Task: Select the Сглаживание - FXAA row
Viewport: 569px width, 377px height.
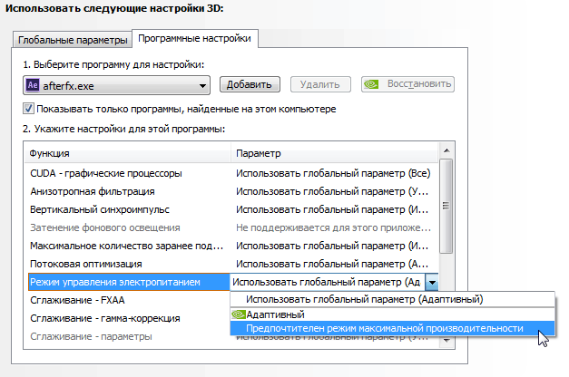Action: coord(127,300)
